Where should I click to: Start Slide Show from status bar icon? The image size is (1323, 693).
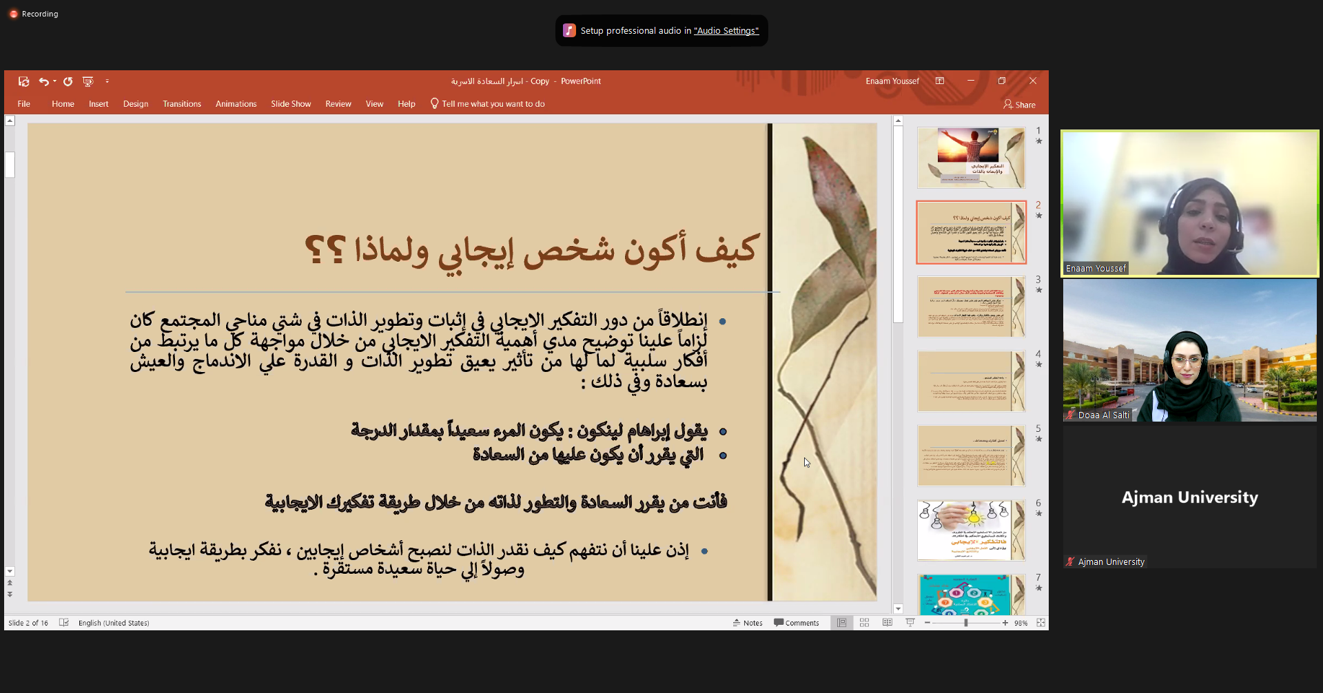click(x=910, y=623)
